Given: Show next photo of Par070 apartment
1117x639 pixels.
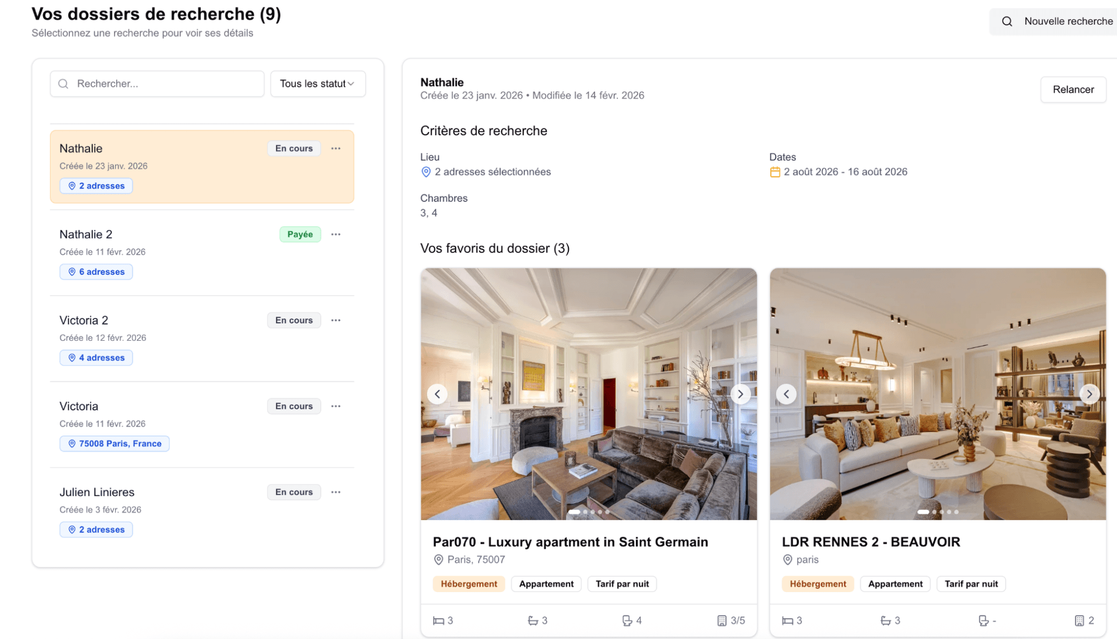Looking at the screenshot, I should (x=740, y=394).
